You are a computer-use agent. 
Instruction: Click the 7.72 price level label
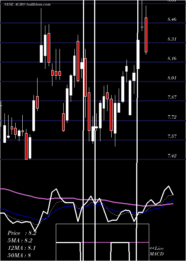[x=172, y=117]
